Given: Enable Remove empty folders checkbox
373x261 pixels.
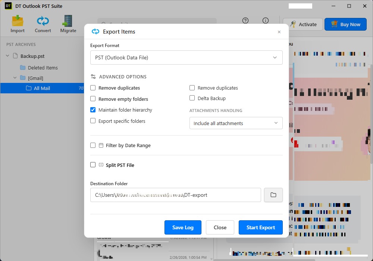Looking at the screenshot, I should click(x=93, y=99).
